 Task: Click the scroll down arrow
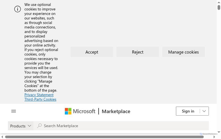coord(219,132)
